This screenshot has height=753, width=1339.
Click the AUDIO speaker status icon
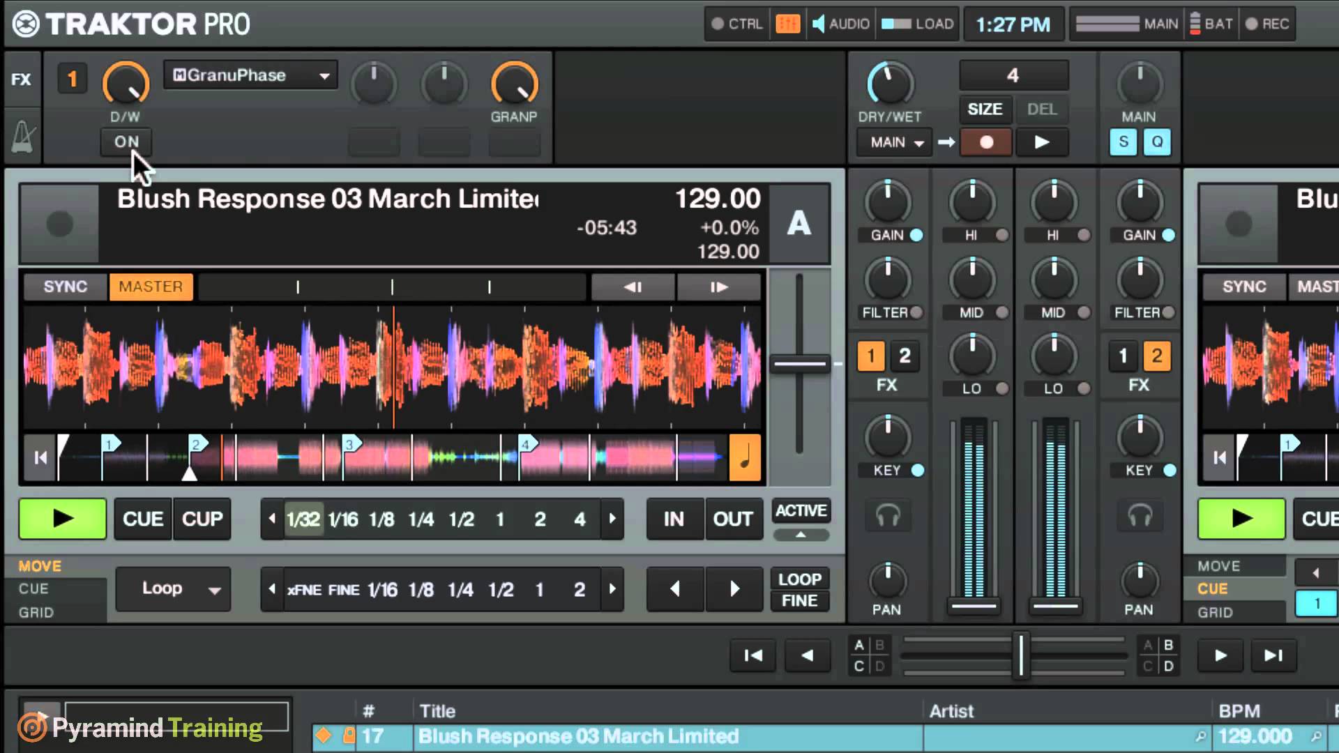(x=818, y=24)
